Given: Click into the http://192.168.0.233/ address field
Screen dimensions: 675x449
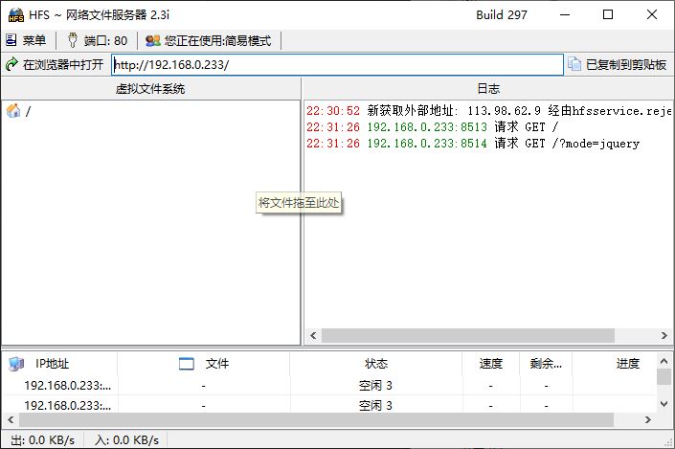Looking at the screenshot, I should pyautogui.click(x=337, y=64).
